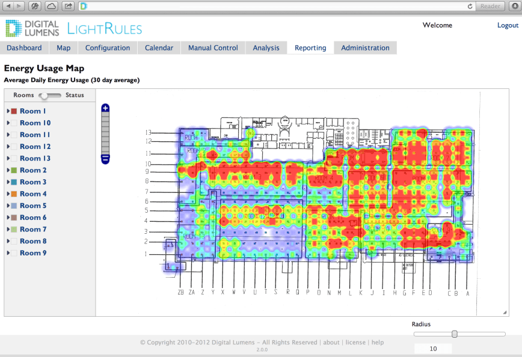
Task: Enable the Room 10 overlay checkbox
Action: 13,123
